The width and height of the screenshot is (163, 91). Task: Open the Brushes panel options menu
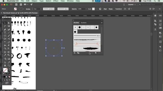[x=102, y=23]
